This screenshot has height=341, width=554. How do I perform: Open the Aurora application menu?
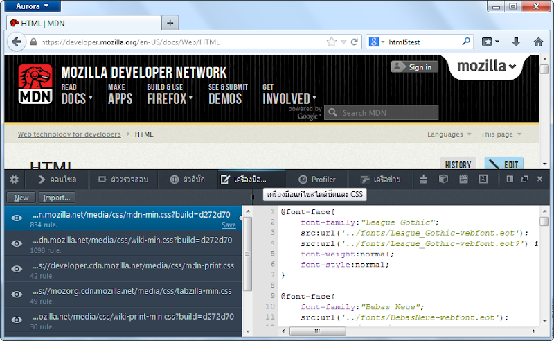[x=33, y=6]
